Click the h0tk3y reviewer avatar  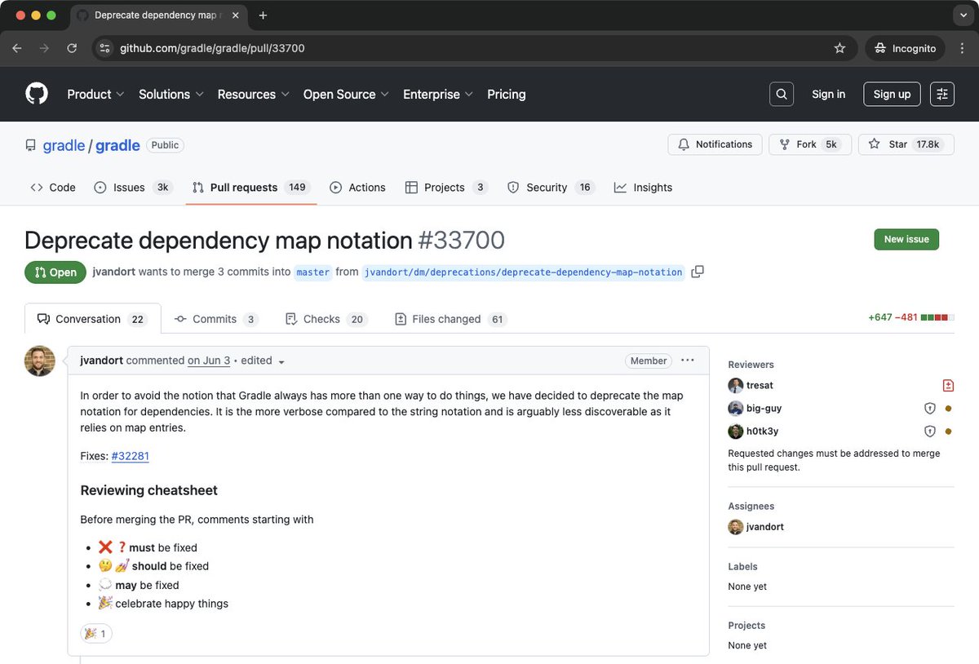coord(736,431)
